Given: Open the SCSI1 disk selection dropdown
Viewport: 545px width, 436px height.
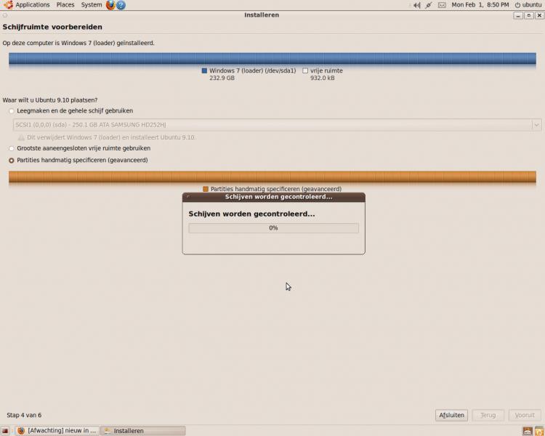Looking at the screenshot, I should click(x=277, y=125).
